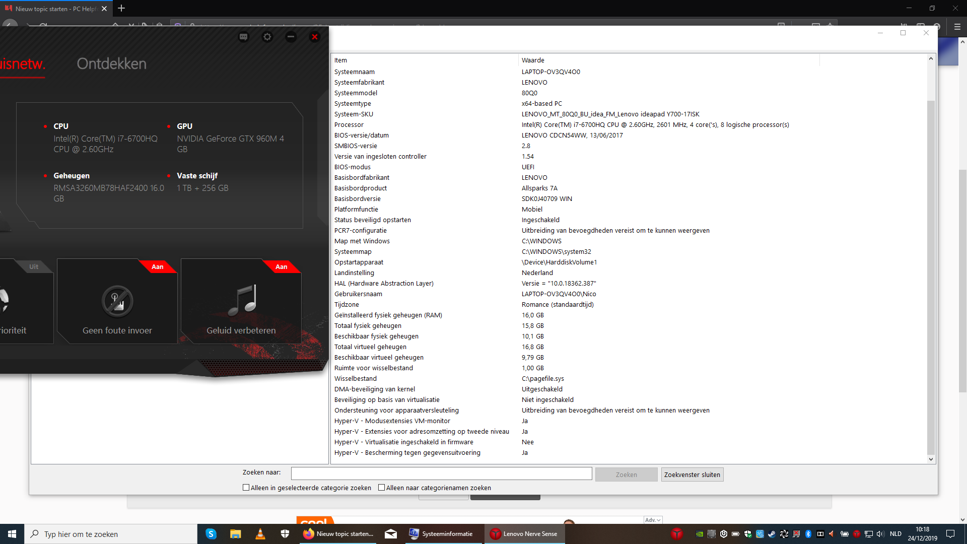Open the Steam tray icon
The width and height of the screenshot is (967, 544).
(772, 534)
